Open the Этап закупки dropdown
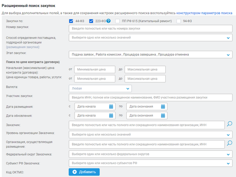This screenshot has height=177, width=236. pyautogui.click(x=228, y=55)
